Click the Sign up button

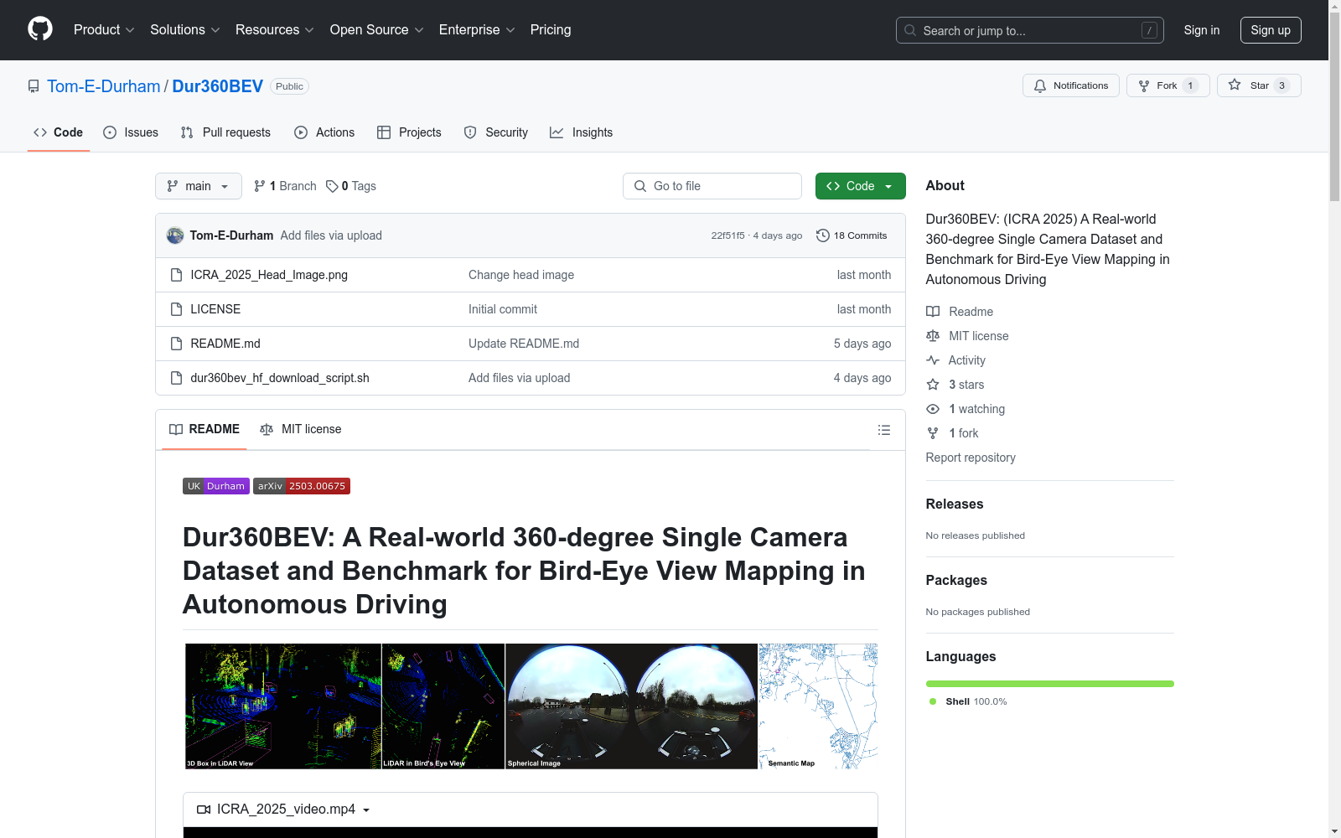coord(1271,30)
